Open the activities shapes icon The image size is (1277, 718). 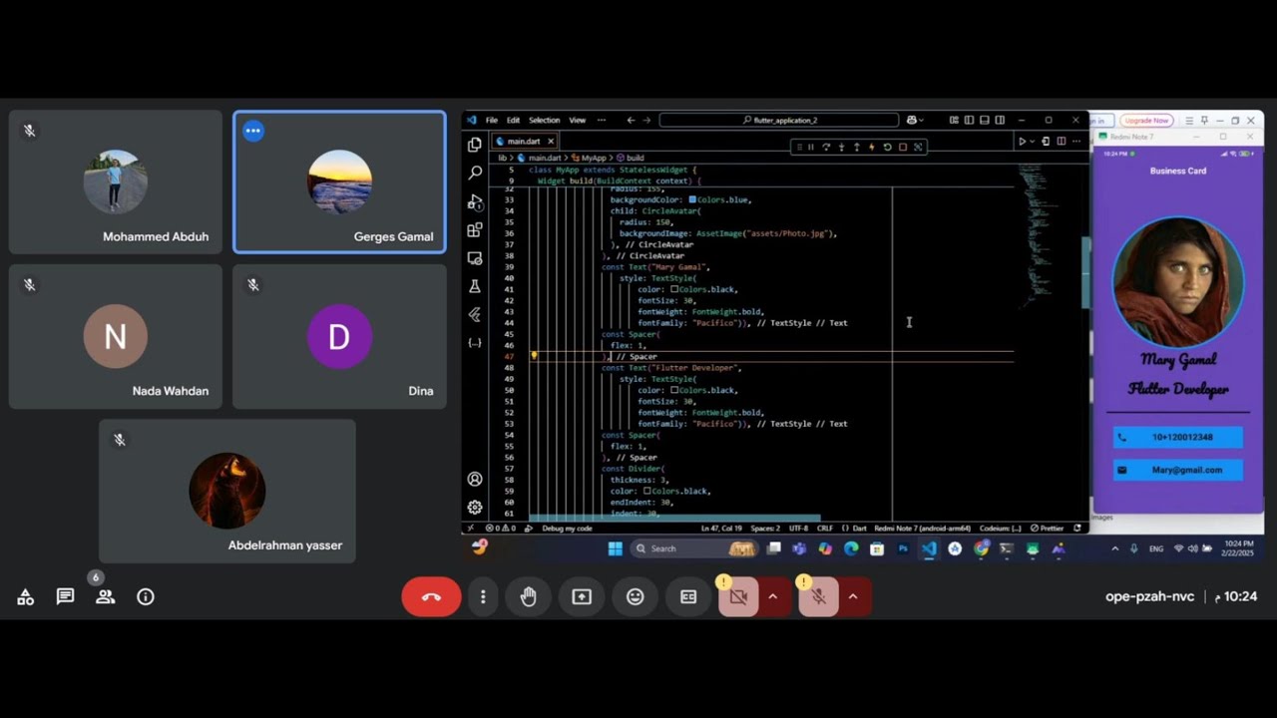pos(26,596)
